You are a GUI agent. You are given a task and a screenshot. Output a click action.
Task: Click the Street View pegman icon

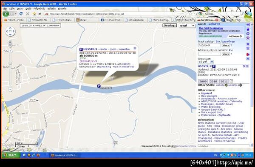pyautogui.click(x=10, y=44)
